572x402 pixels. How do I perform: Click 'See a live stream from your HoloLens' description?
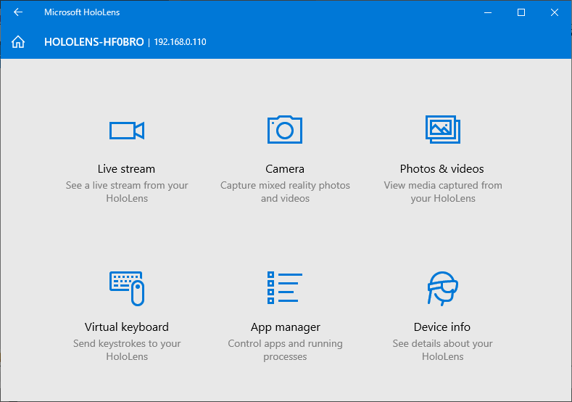point(127,192)
